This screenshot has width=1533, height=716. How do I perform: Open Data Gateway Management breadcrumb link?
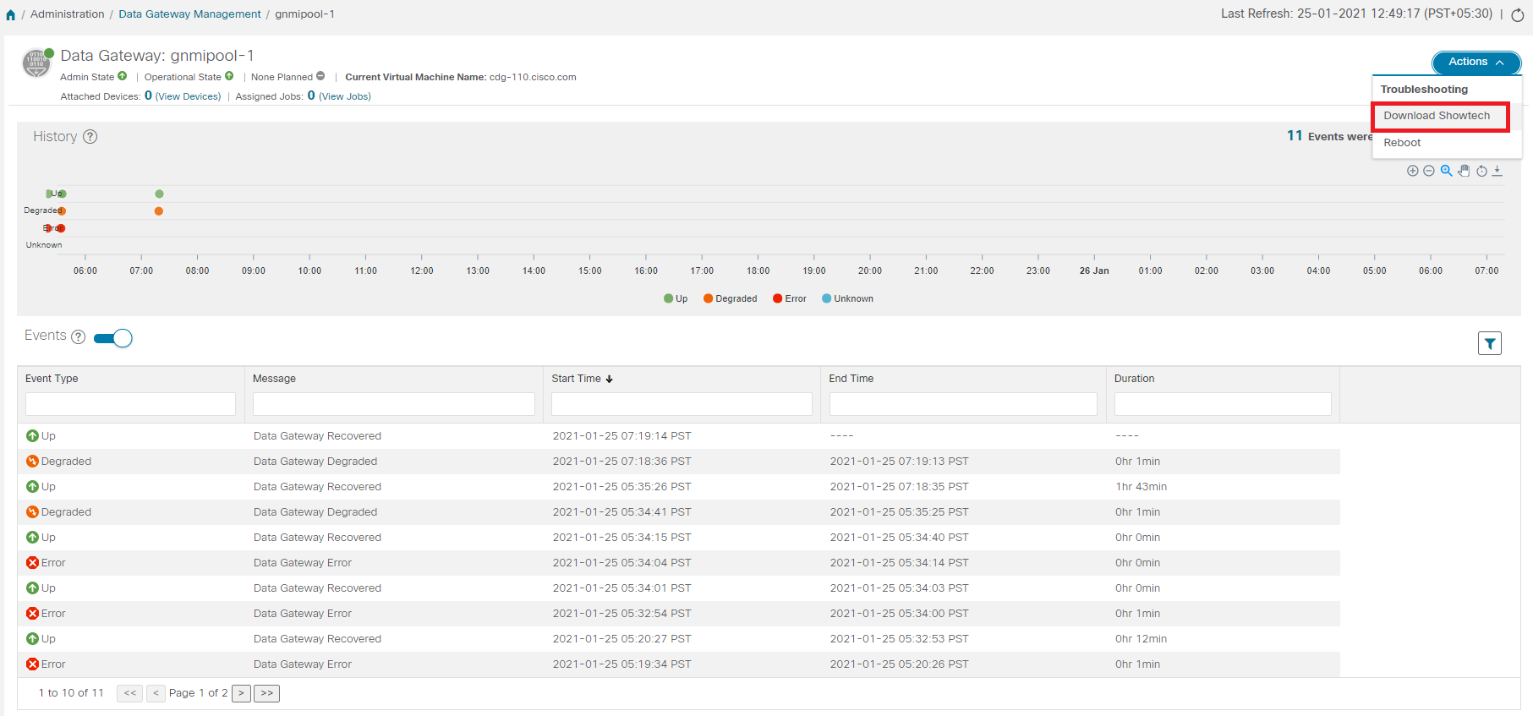[x=189, y=14]
